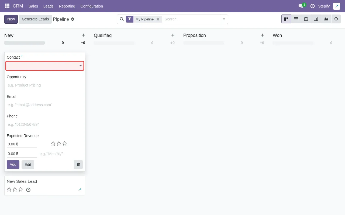Open the Activity view
345x215 pixels.
pyautogui.click(x=336, y=19)
